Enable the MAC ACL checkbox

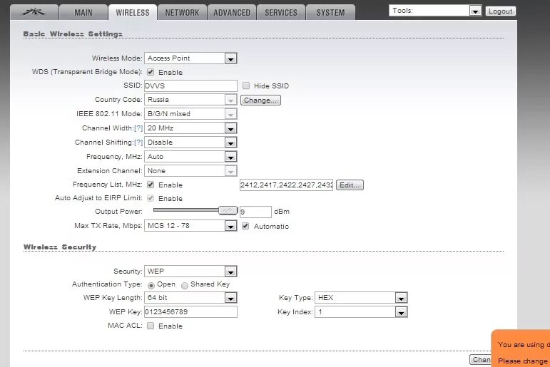click(151, 326)
